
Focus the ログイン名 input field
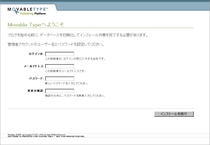point(60,54)
